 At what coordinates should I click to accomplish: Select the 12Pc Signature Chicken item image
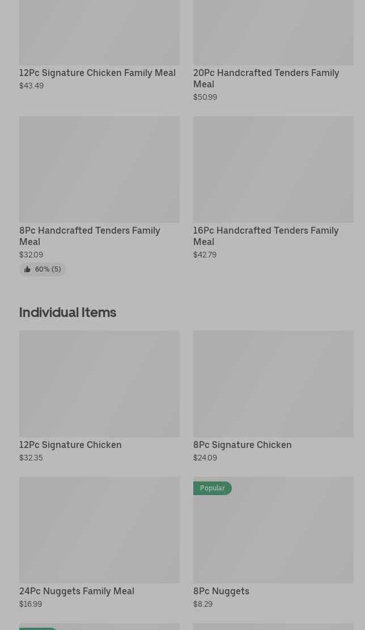click(99, 383)
